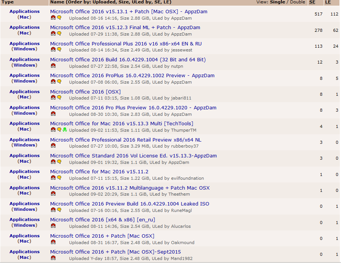This screenshot has height=263, width=341.
Task: Open comments icon for Office for Mac 2016 v15.11.2
Action: pyautogui.click(x=59, y=178)
